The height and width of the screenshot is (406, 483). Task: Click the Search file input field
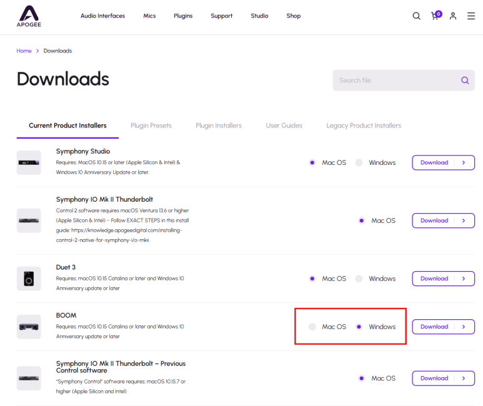(404, 81)
